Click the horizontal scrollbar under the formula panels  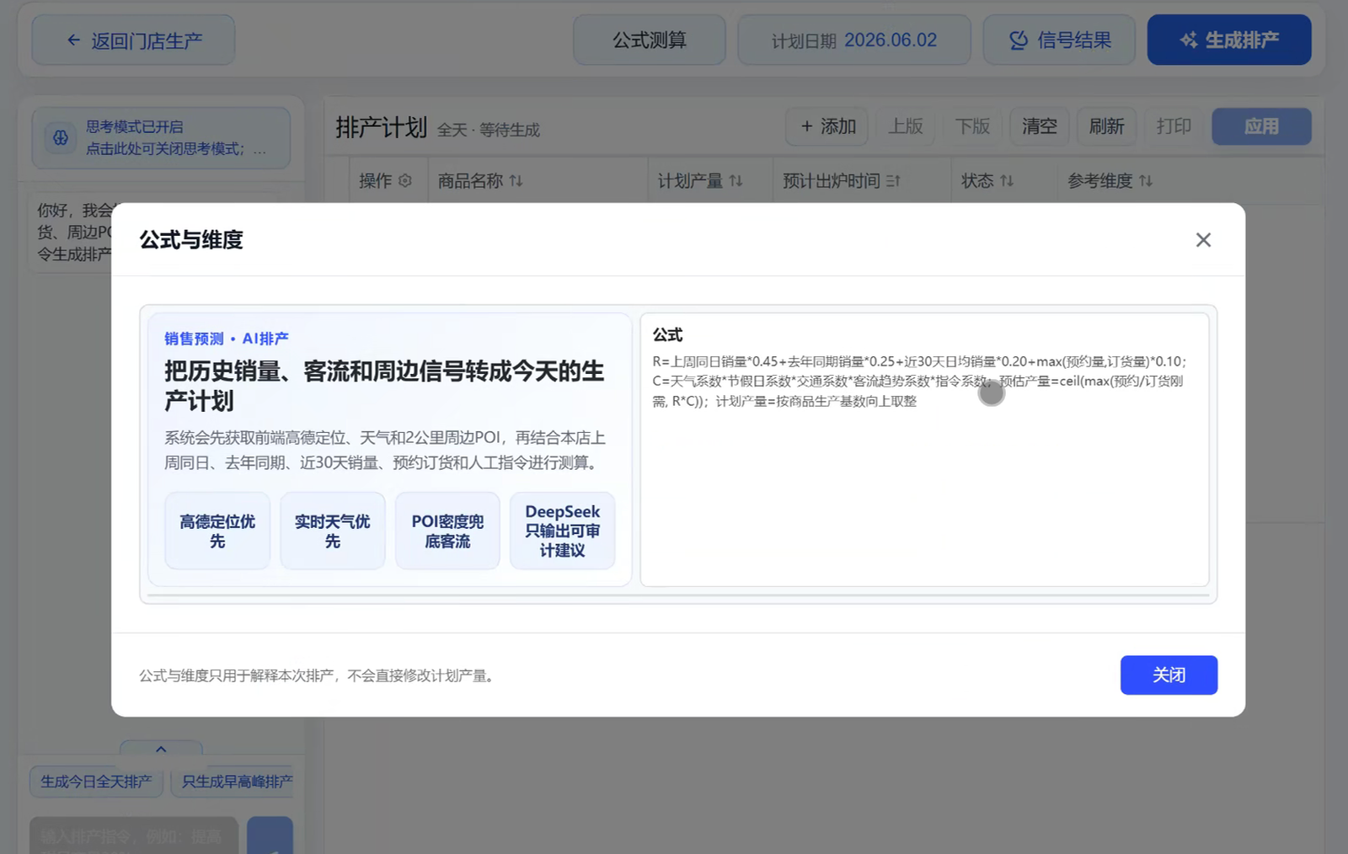pos(678,595)
